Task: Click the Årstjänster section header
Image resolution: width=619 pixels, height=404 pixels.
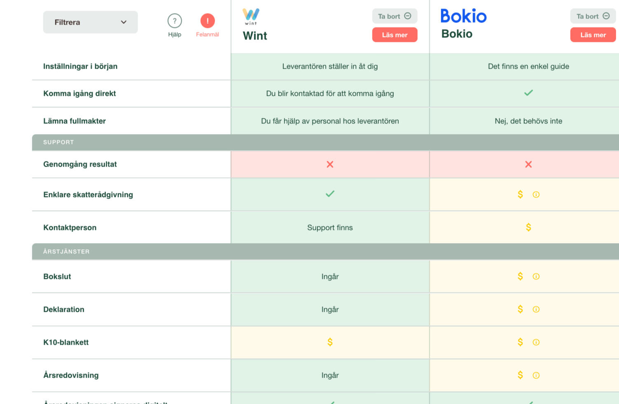Action: tap(66, 252)
